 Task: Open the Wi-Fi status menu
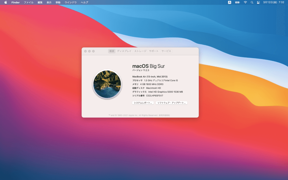point(245,2)
